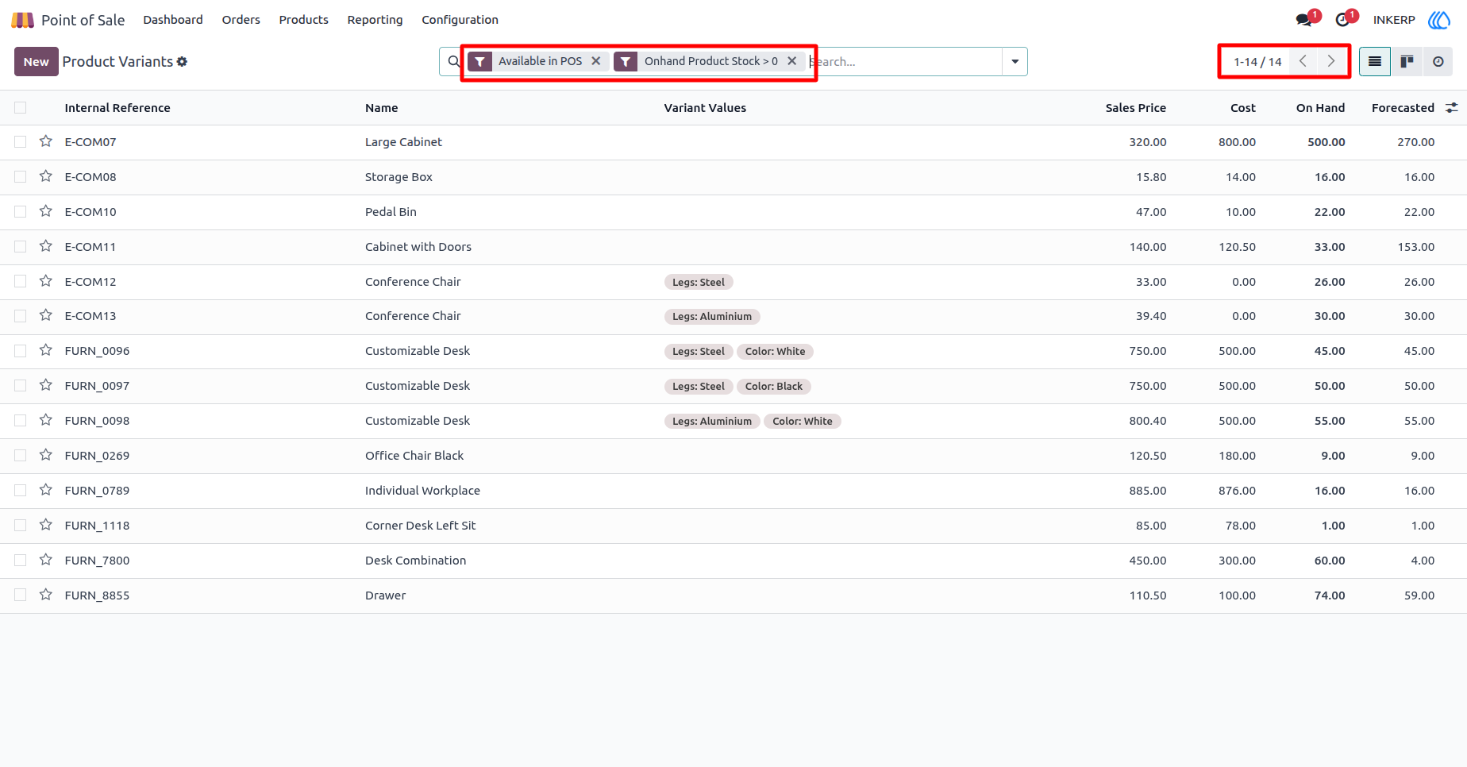Click the 500.00 on-hand value for Large Cabinet
The height and width of the screenshot is (767, 1467).
(1326, 142)
